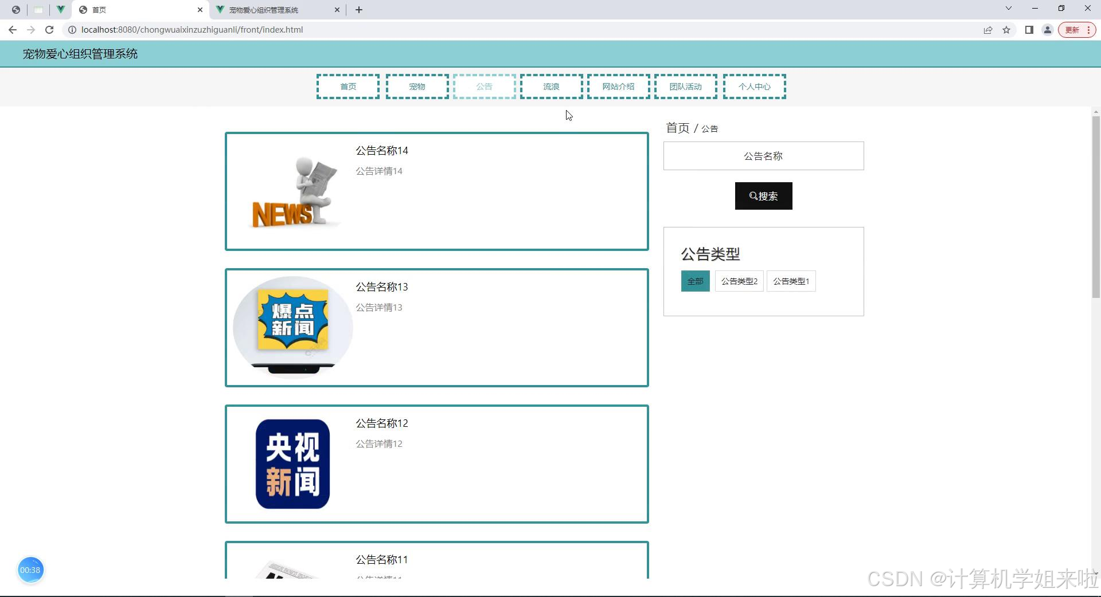The width and height of the screenshot is (1101, 597).
Task: Open 流浪 in the navigation menu
Action: 552,87
